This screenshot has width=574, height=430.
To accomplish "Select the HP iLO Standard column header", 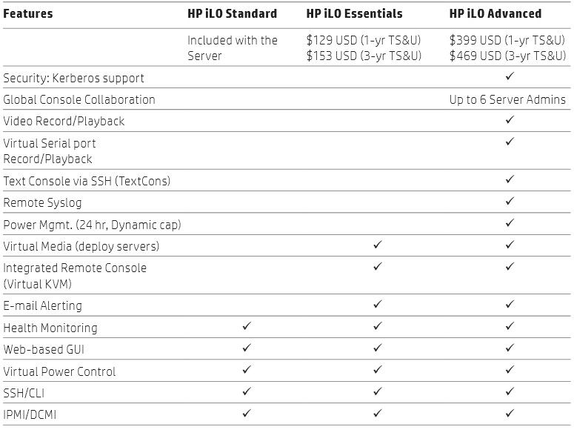I will pyautogui.click(x=232, y=13).
